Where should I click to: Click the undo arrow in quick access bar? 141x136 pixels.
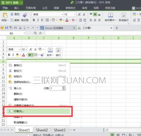click(28, 28)
